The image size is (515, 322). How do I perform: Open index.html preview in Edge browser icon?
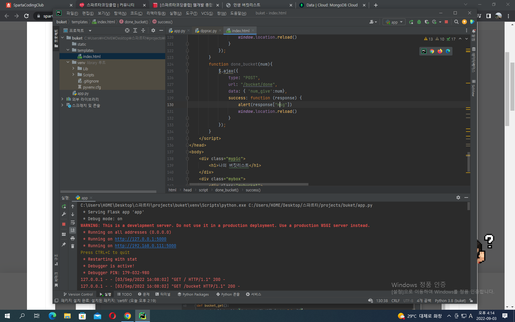click(x=448, y=51)
